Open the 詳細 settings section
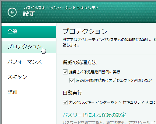 click(x=29, y=92)
